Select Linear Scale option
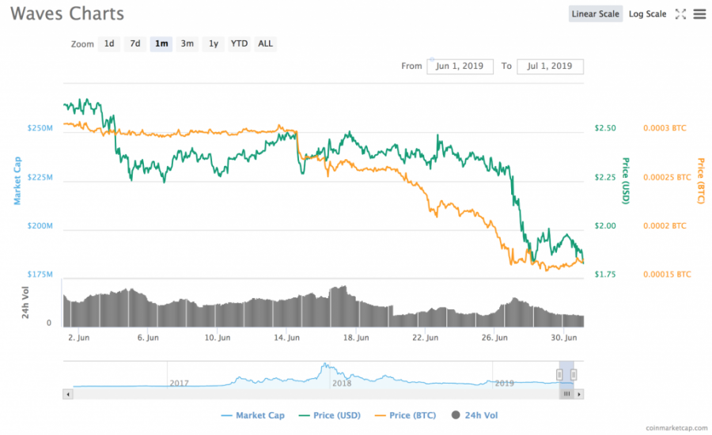This screenshot has width=712, height=435. [x=595, y=14]
